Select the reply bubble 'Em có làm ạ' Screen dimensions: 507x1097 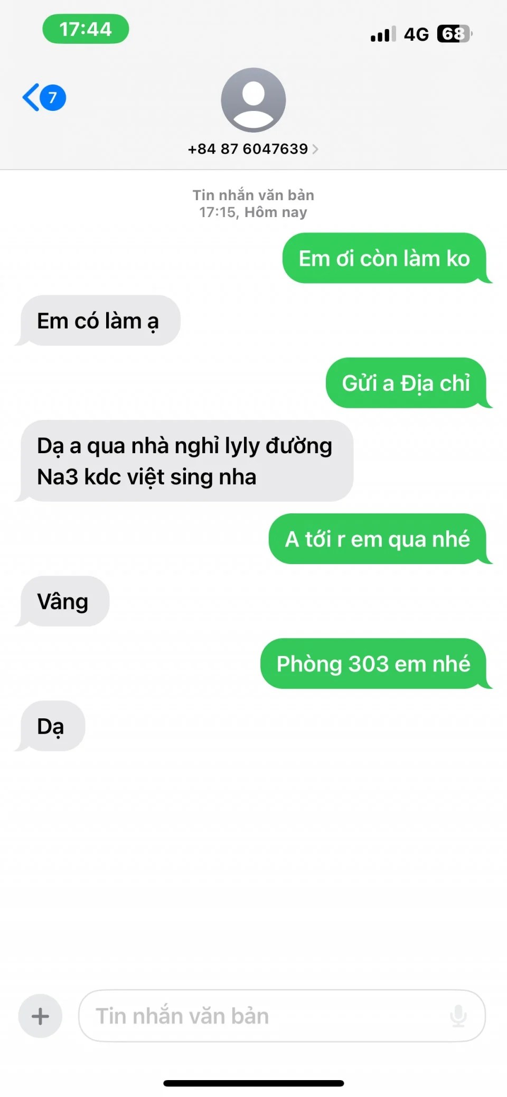pos(100,321)
